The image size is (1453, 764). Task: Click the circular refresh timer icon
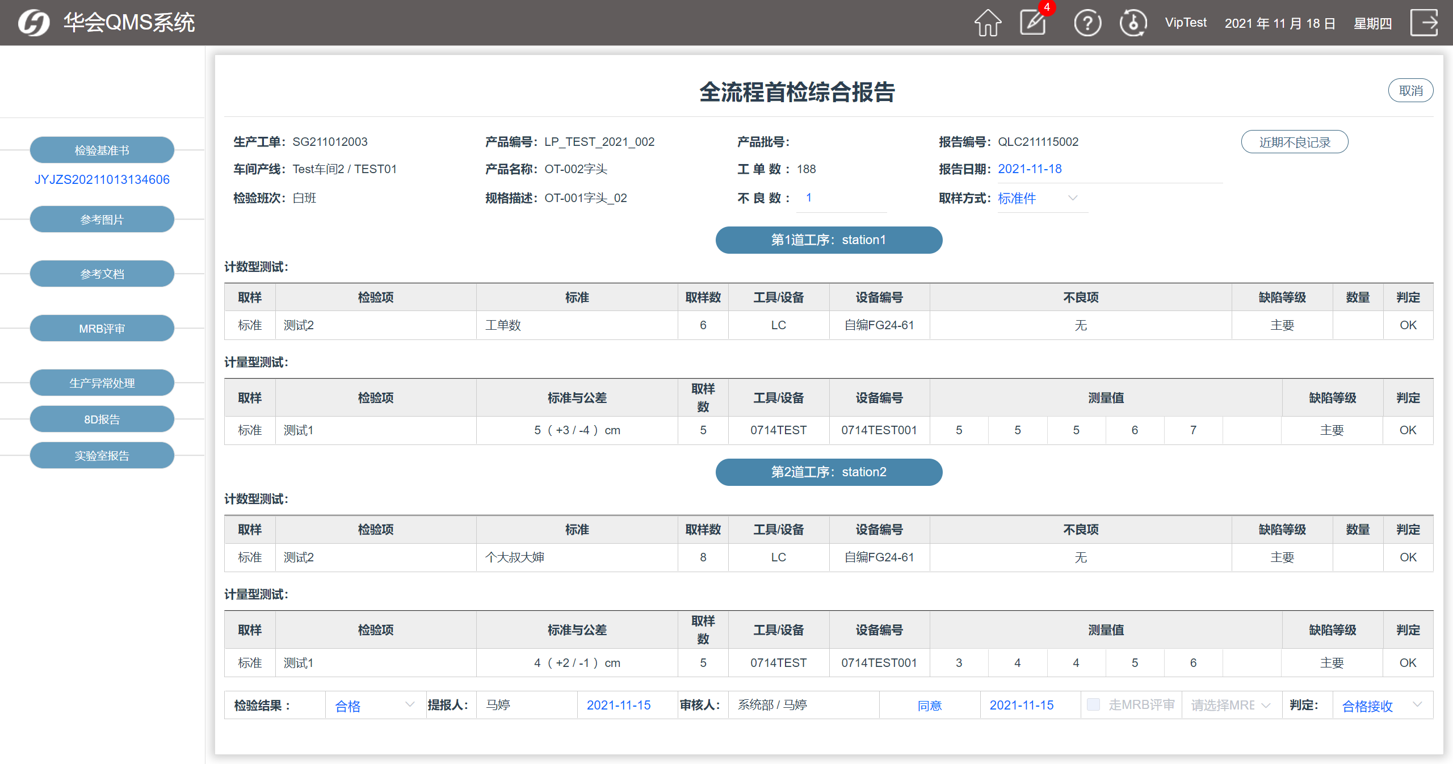pos(1133,23)
